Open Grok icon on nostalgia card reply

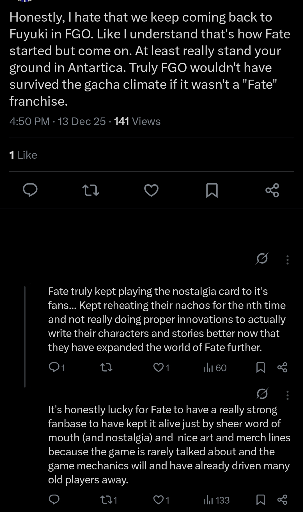262,258
